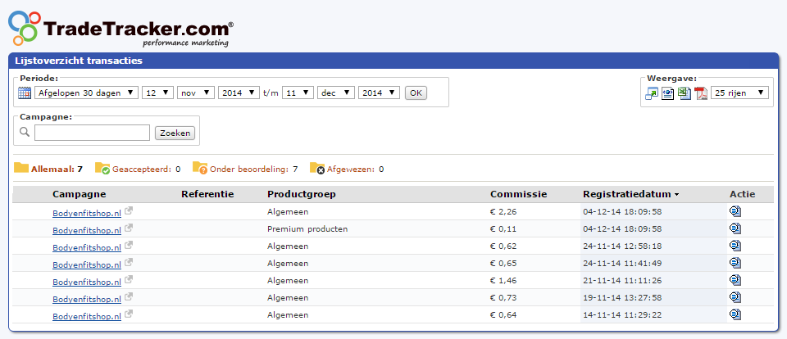The width and height of the screenshot is (787, 339).
Task: Export transactions to Excel icon
Action: [x=685, y=93]
